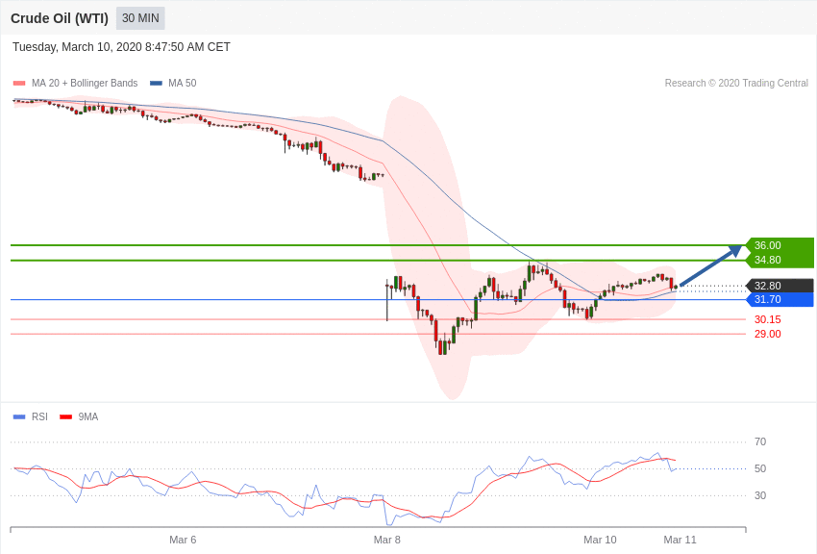The width and height of the screenshot is (817, 554).
Task: Click the RSI blue legend swatch
Action: 19,416
